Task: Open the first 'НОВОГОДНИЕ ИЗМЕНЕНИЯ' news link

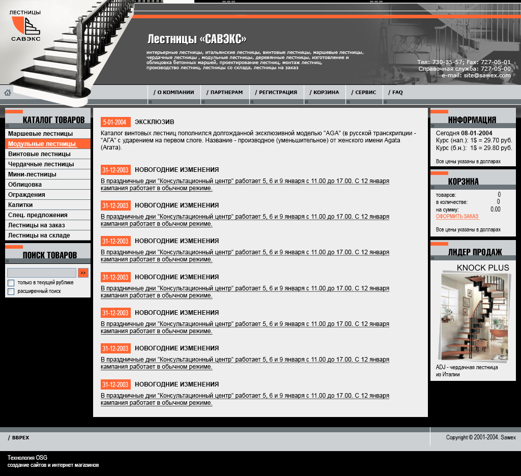Action: (245, 185)
